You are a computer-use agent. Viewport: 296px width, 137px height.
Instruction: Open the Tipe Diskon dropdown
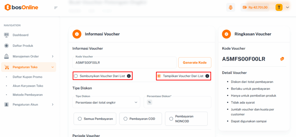click(x=106, y=102)
